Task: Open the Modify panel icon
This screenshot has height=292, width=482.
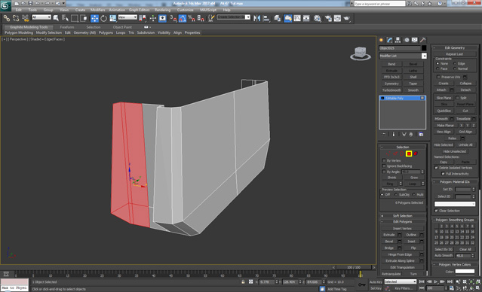Action: [390, 40]
